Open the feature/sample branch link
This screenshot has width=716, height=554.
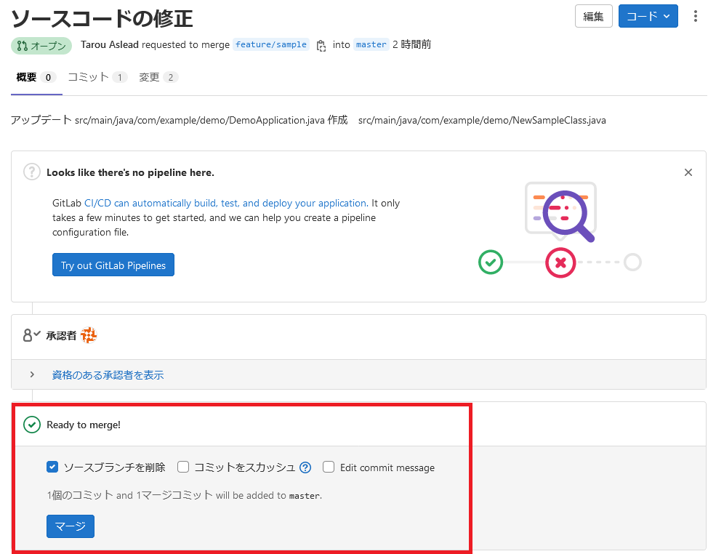(x=271, y=45)
